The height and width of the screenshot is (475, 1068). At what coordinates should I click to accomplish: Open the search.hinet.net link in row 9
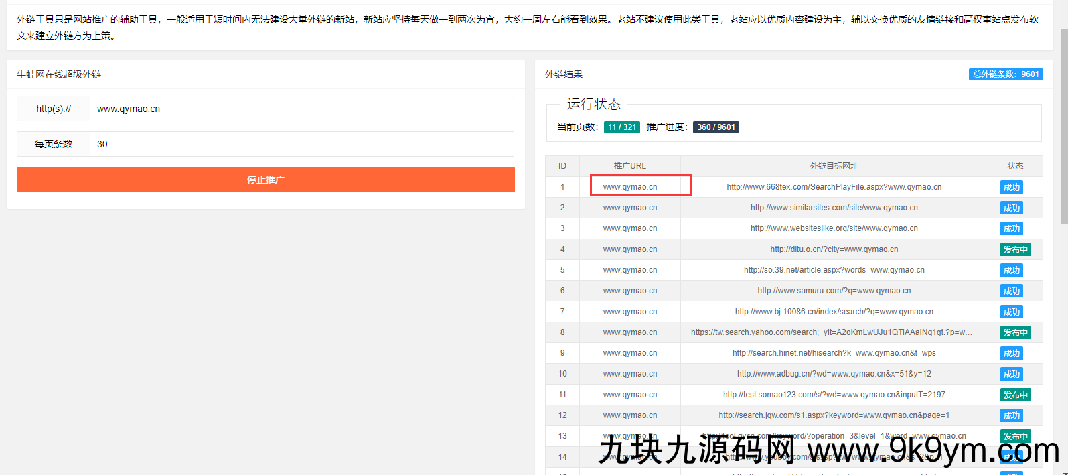point(834,353)
